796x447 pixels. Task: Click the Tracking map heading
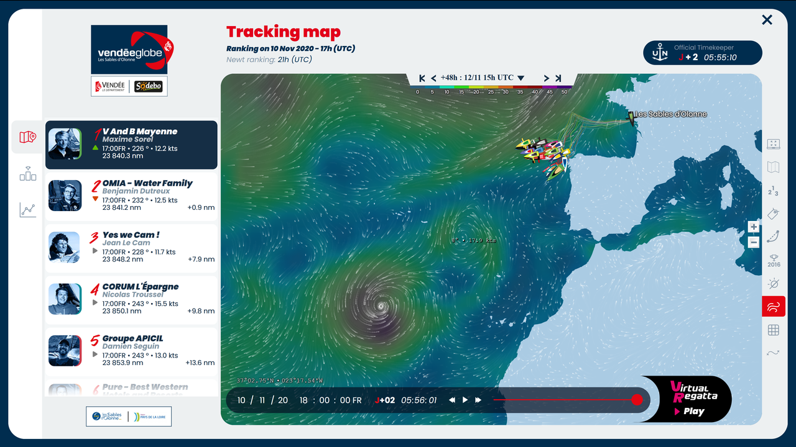pos(284,32)
